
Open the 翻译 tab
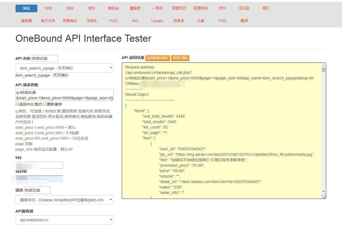pyautogui.click(x=244, y=21)
